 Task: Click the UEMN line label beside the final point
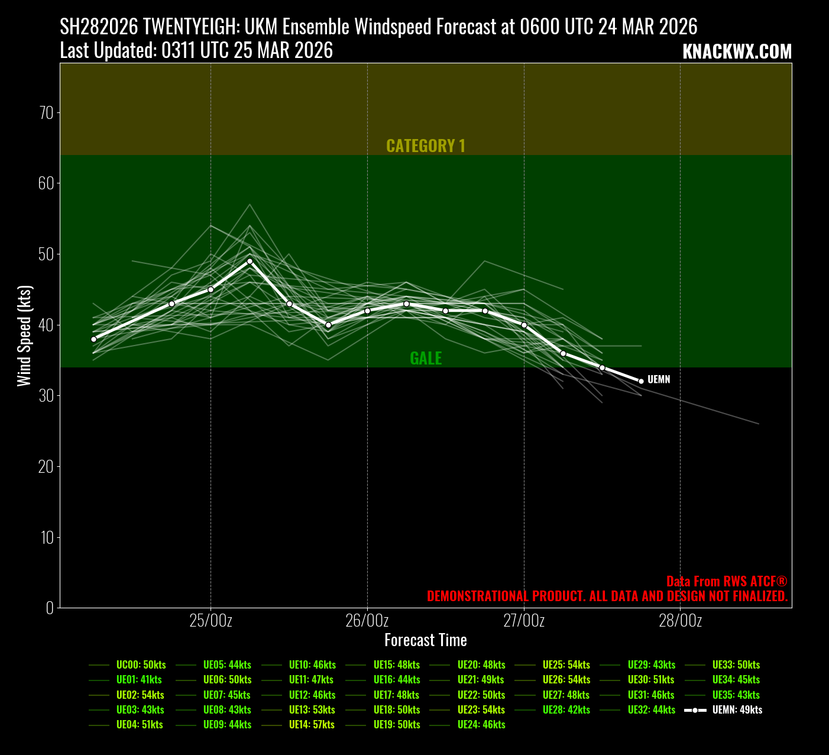(659, 379)
